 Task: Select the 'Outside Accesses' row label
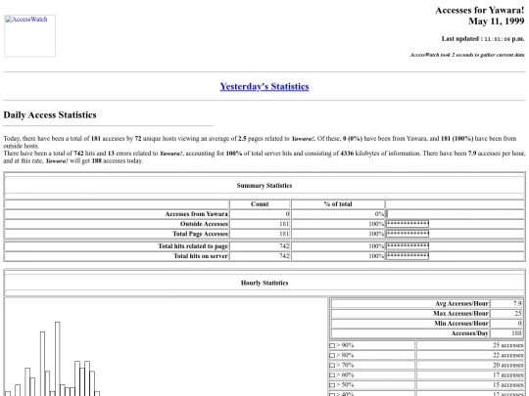tap(204, 224)
